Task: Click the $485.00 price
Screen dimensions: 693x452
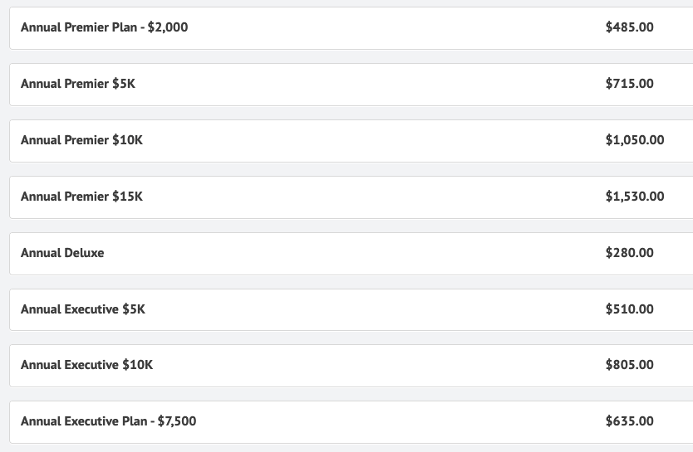Action: pyautogui.click(x=629, y=27)
